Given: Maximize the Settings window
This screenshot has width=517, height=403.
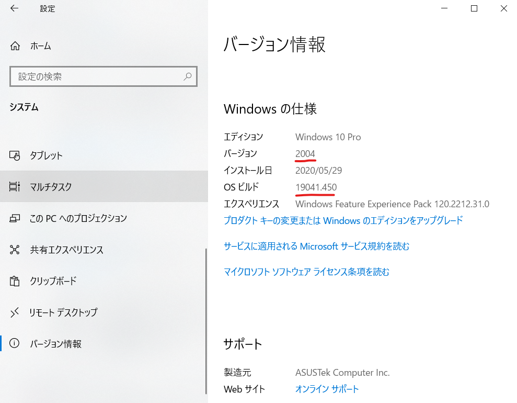Looking at the screenshot, I should click(474, 8).
